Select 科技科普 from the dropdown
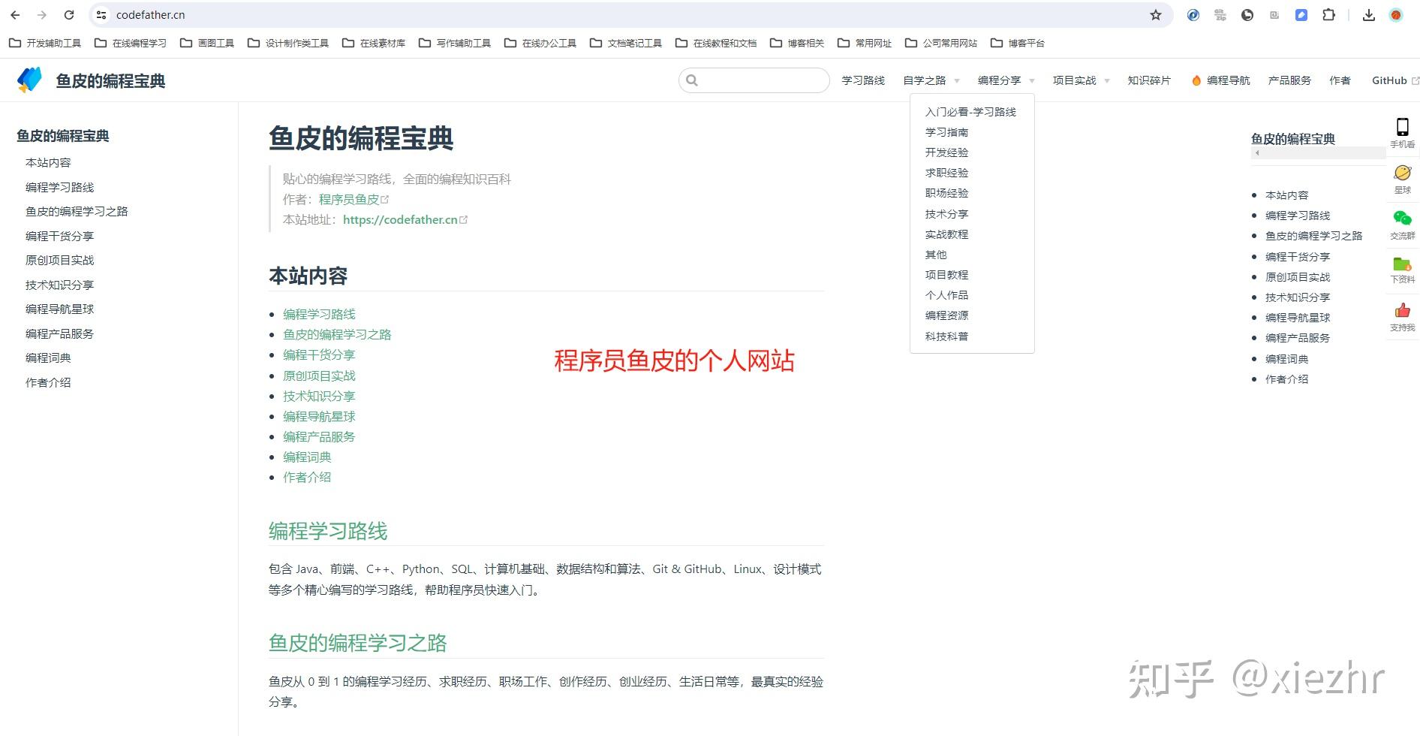This screenshot has height=736, width=1420. point(946,336)
